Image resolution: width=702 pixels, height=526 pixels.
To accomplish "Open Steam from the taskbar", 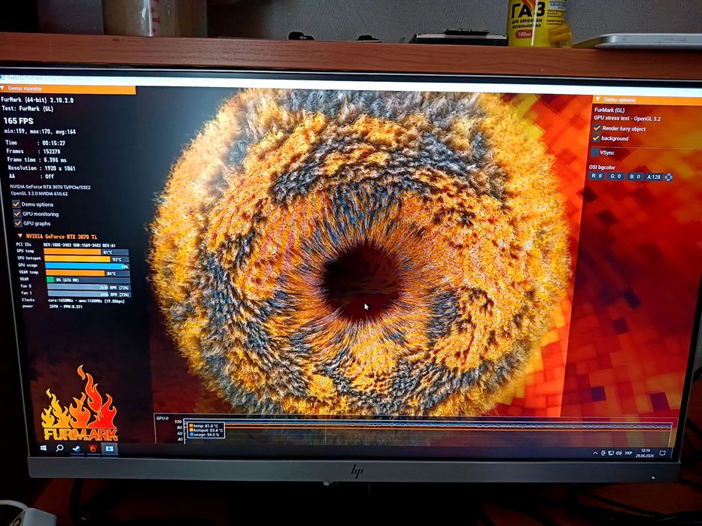I will (77, 448).
